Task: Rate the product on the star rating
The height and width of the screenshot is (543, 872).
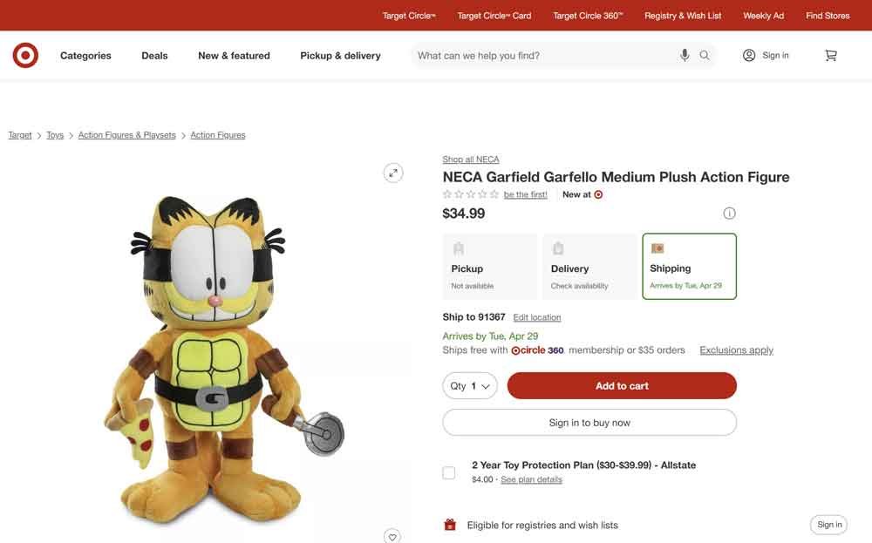Action: [468, 193]
